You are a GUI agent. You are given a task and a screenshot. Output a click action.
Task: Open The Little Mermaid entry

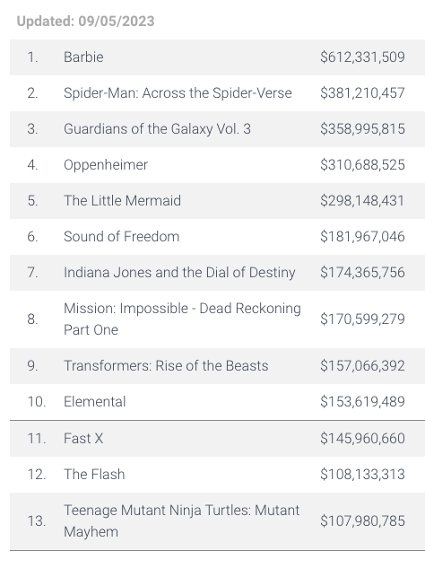pyautogui.click(x=122, y=201)
